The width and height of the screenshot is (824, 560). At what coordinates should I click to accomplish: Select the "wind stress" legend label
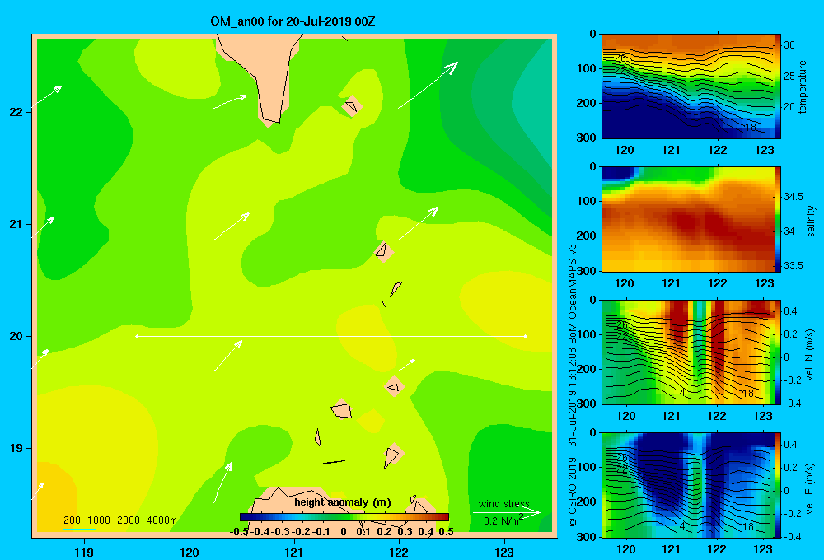coord(503,503)
